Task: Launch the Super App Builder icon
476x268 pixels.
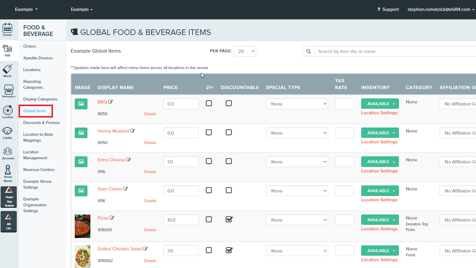Action: (x=9, y=197)
